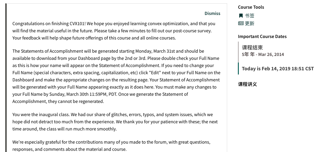318x152 pixels.
Task: Dismiss the course completion announcement
Action: (x=212, y=13)
